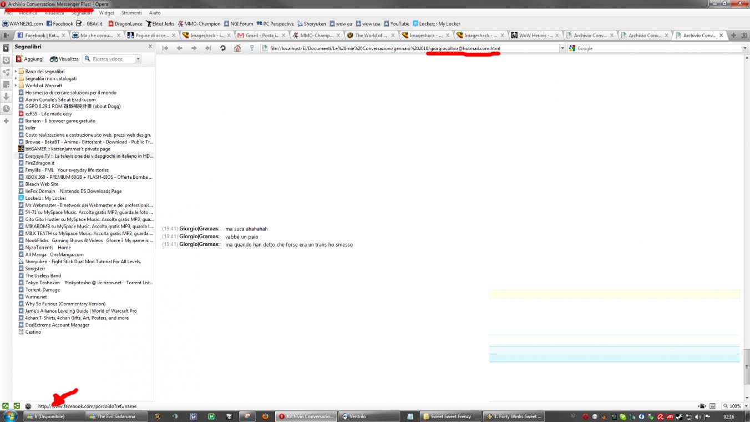
Task: Open The Evil Sadaruma taskbar window
Action: (x=116, y=416)
